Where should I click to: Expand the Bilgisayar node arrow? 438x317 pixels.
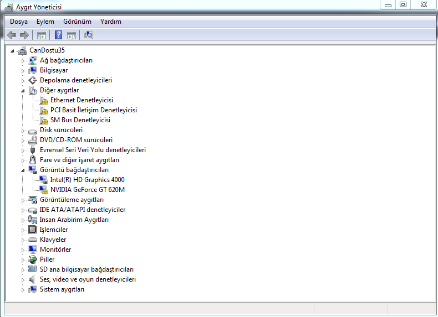(23, 71)
